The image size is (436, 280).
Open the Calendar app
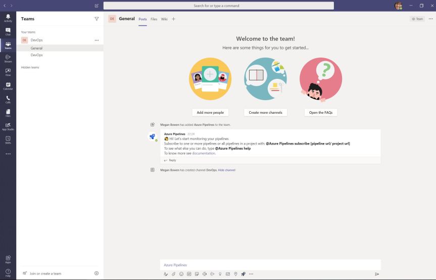tap(8, 86)
